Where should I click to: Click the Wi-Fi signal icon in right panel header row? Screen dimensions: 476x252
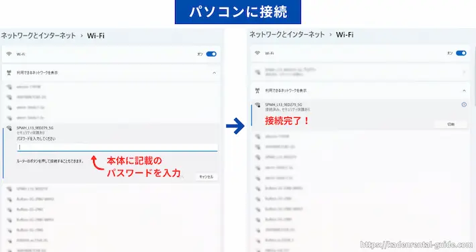tap(257, 53)
